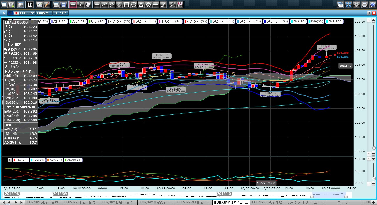Select the circle drawing tool

pos(134,4)
